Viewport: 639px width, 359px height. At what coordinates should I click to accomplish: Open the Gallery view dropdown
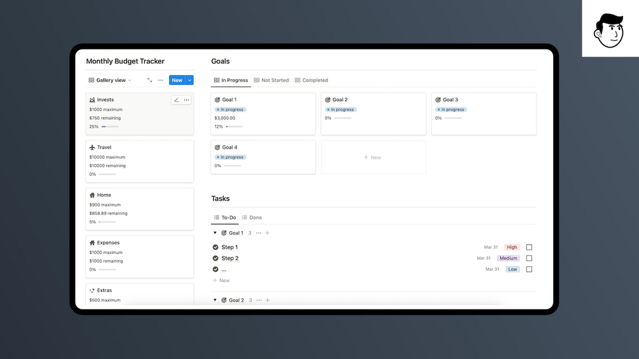(110, 80)
